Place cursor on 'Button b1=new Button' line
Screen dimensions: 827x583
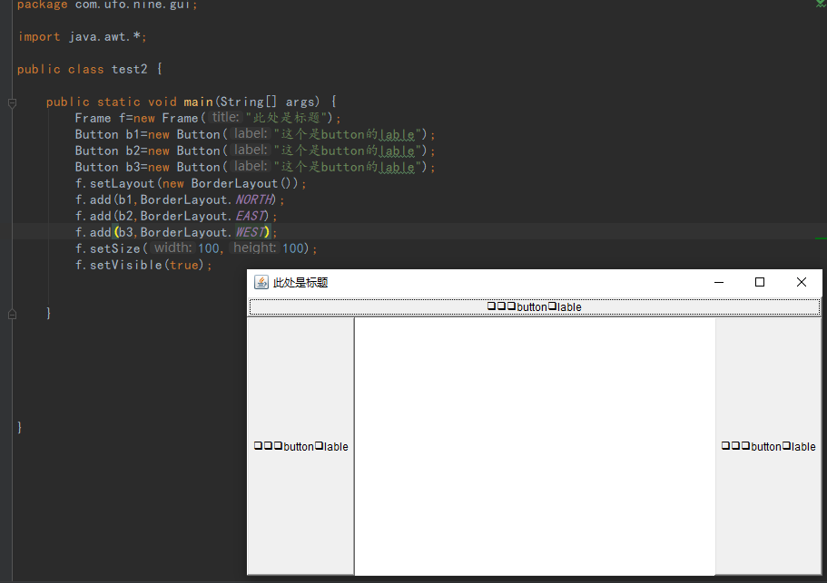coord(255,134)
